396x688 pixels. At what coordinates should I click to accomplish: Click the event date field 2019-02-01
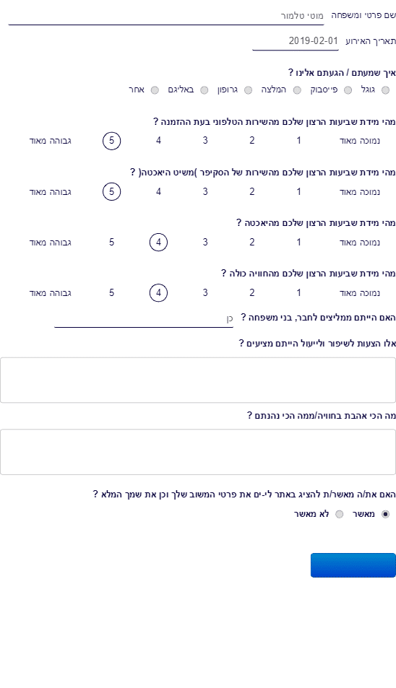tap(296, 41)
